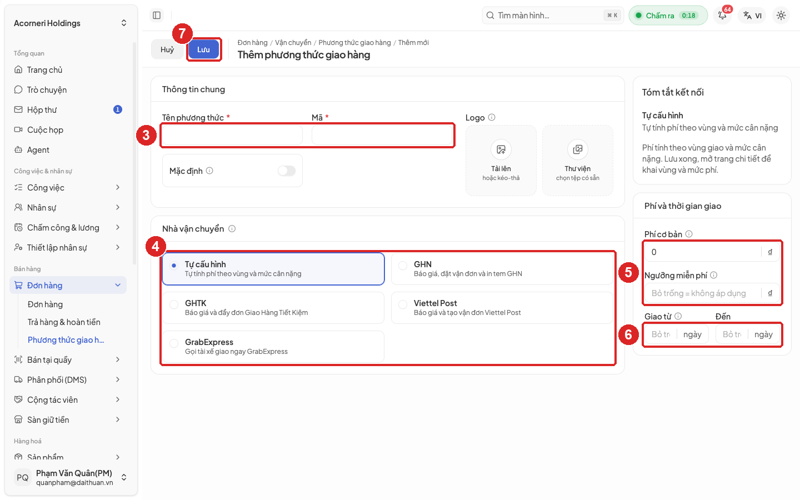Open Phạm Văn Quân user menu
This screenshot has width=800, height=500.
tap(70, 478)
